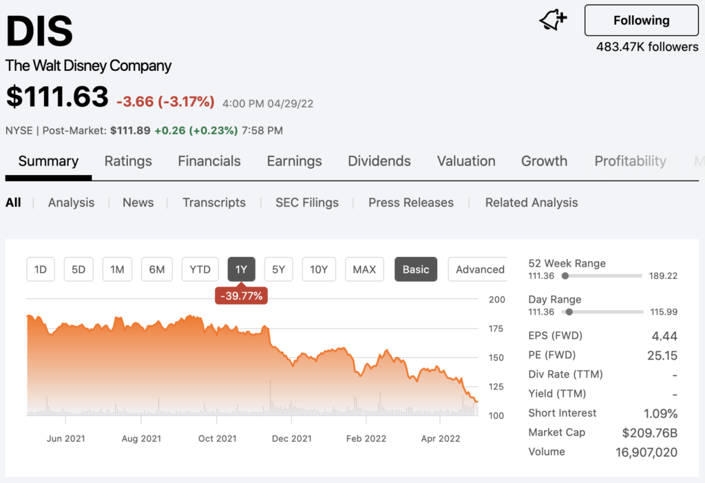Show Press Releases
This screenshot has height=483, width=705.
411,203
